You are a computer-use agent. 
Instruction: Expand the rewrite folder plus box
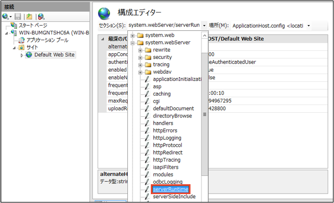click(140, 50)
